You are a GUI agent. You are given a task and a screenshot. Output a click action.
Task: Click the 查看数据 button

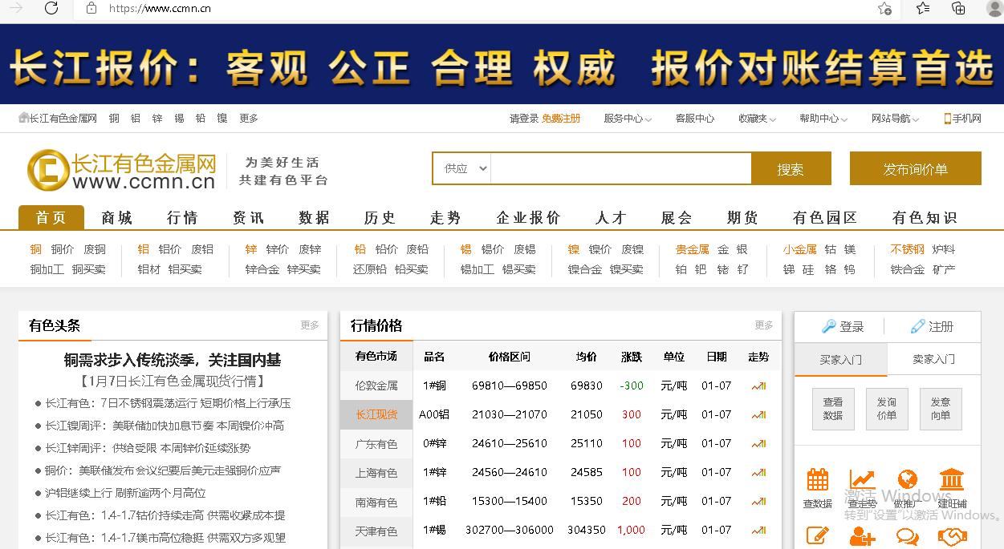click(833, 409)
